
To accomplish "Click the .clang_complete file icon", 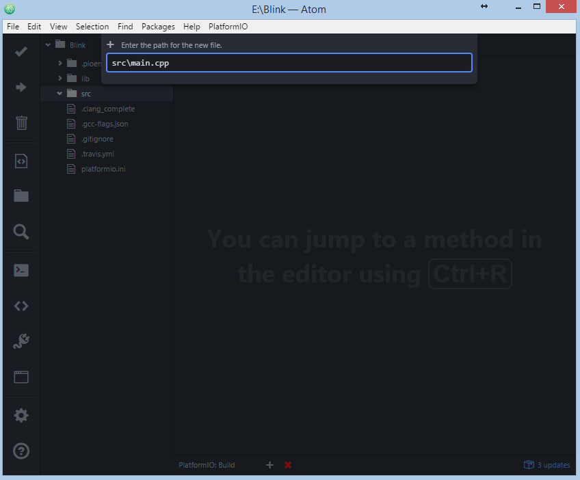I will [x=71, y=109].
